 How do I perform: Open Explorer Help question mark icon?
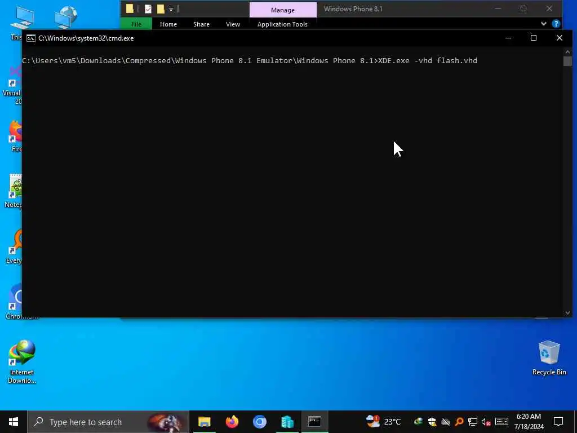(x=556, y=24)
